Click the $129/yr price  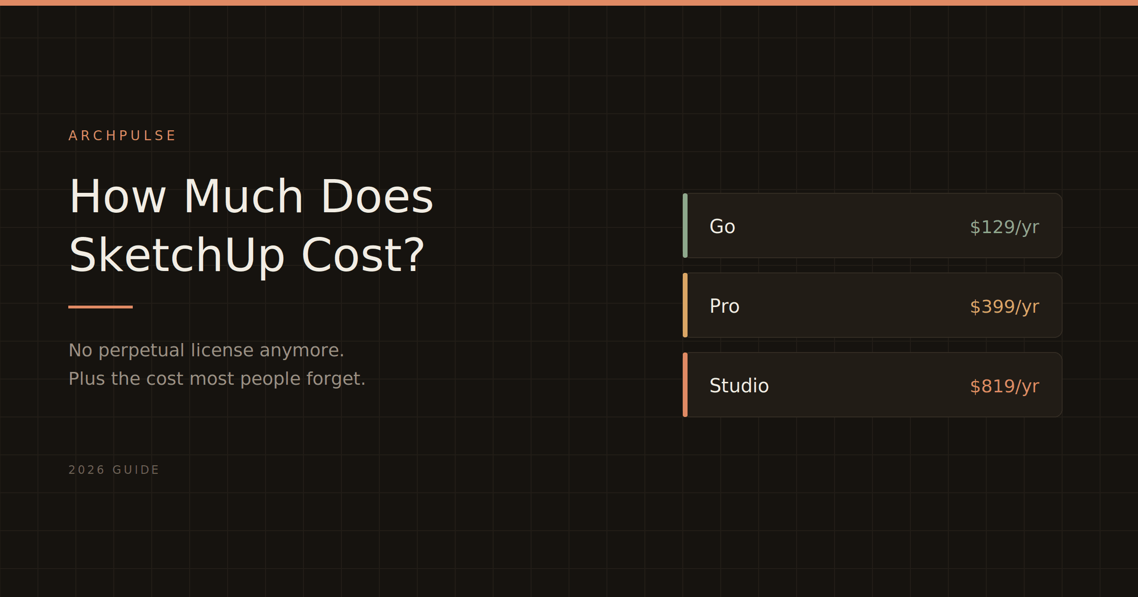pyautogui.click(x=1004, y=227)
